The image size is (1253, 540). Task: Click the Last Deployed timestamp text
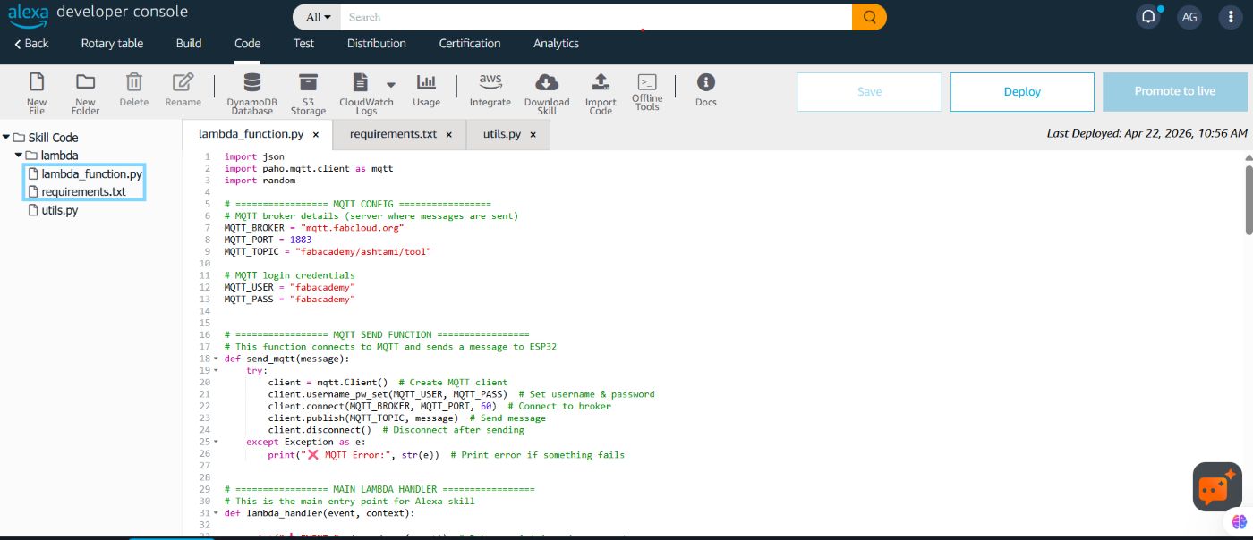click(x=1146, y=133)
